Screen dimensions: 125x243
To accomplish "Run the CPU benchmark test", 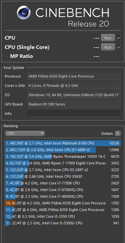I will coord(108,38).
